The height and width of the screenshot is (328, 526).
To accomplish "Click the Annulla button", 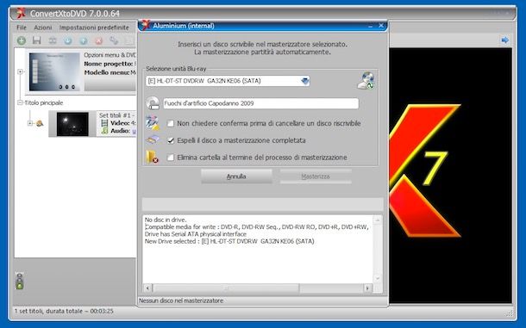I will coord(236,176).
